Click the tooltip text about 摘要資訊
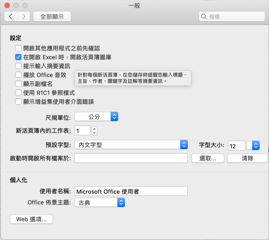The image size is (269, 240). click(132, 78)
